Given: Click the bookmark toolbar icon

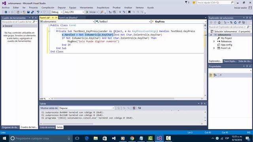Looking at the screenshot, I should tap(129, 12).
